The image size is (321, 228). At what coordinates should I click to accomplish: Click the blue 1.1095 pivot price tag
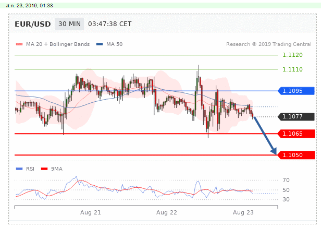pyautogui.click(x=296, y=91)
